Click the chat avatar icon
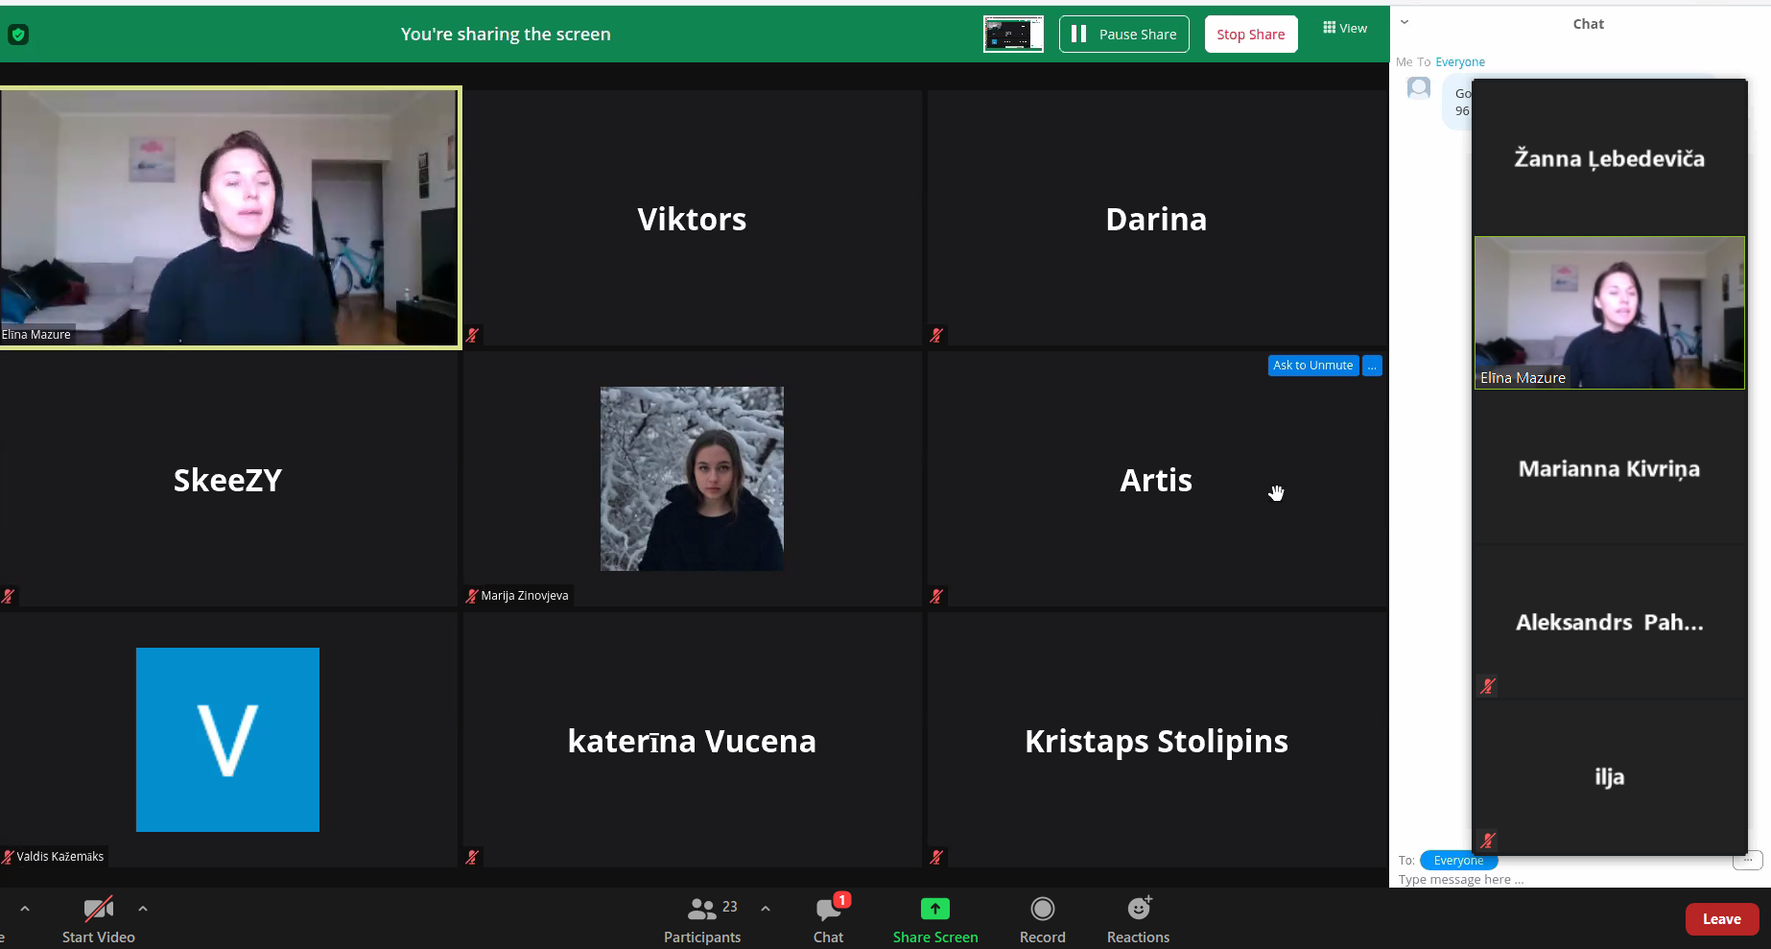The width and height of the screenshot is (1771, 949). coord(1419,88)
